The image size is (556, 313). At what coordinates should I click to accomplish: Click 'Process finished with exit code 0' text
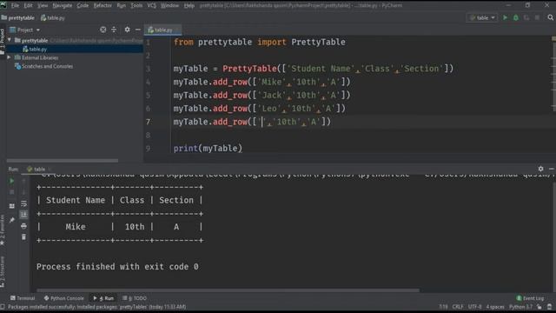[x=117, y=267]
